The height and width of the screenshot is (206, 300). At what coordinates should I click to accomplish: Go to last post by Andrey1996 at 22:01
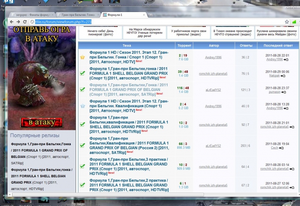tap(286, 60)
